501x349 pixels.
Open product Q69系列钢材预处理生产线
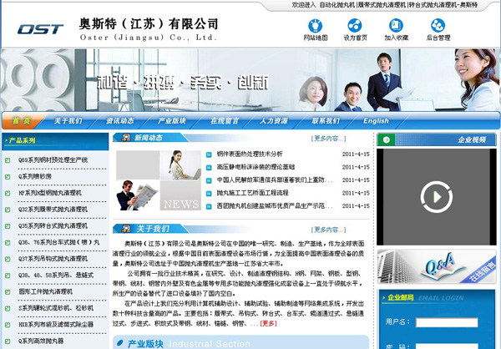[x=53, y=159]
